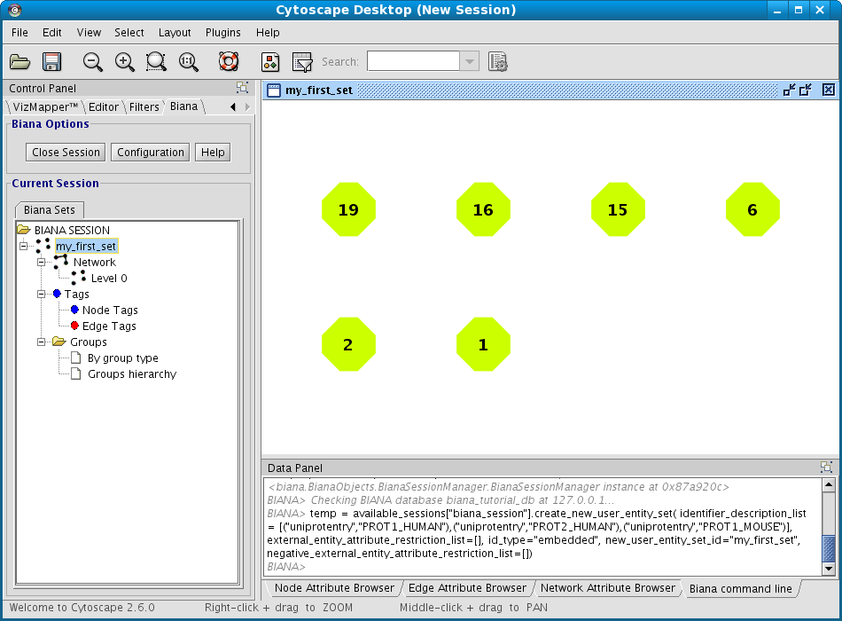Float the Control Panel window
The image size is (842, 621).
tap(242, 88)
